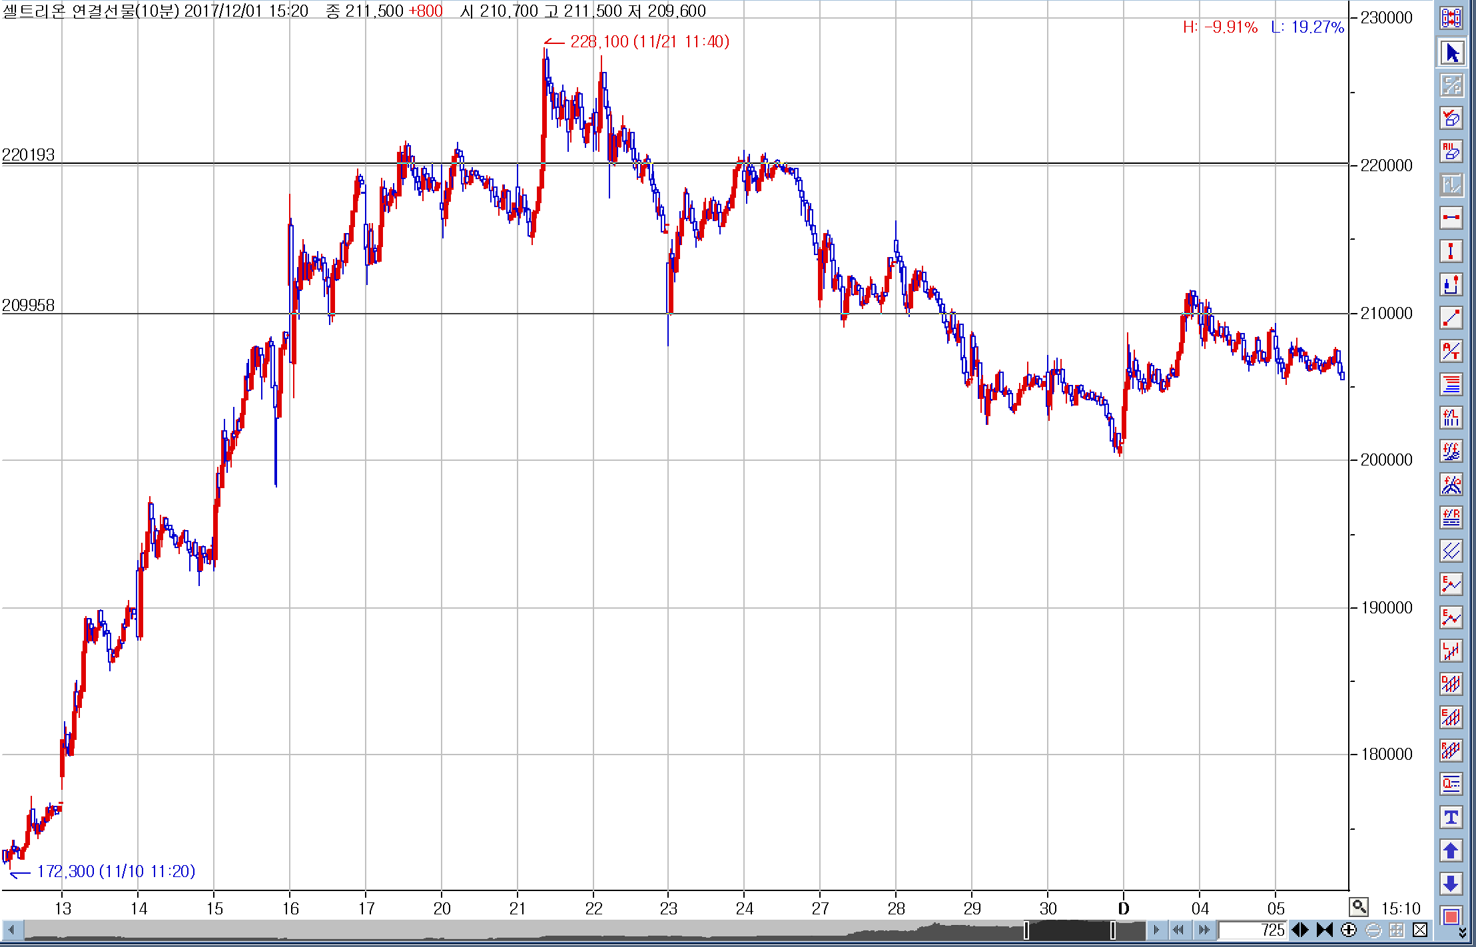Expand more tools with double chevron
The height and width of the screenshot is (947, 1476).
pyautogui.click(x=1463, y=934)
